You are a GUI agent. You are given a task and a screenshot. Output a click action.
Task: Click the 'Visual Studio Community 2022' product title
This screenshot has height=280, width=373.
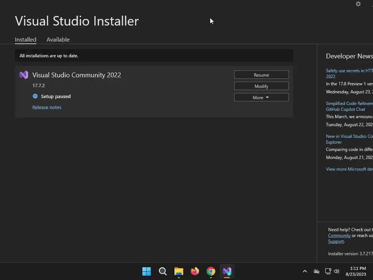[x=76, y=75]
